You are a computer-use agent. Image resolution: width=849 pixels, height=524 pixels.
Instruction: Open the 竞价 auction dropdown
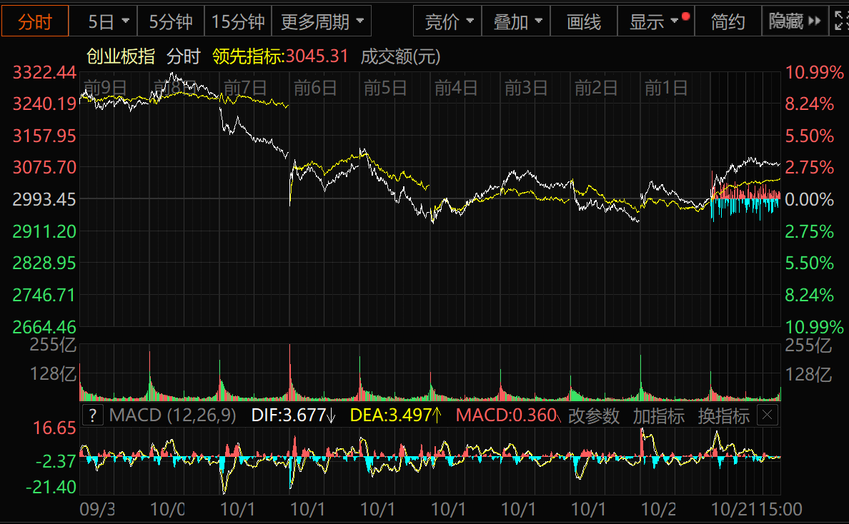[449, 21]
